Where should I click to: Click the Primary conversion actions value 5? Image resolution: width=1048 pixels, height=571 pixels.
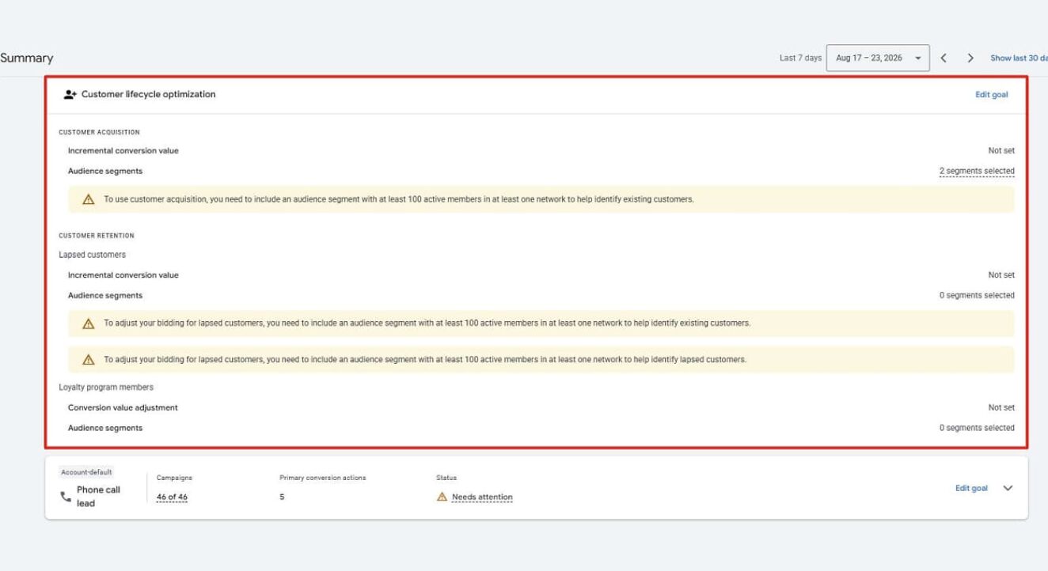pyautogui.click(x=282, y=497)
